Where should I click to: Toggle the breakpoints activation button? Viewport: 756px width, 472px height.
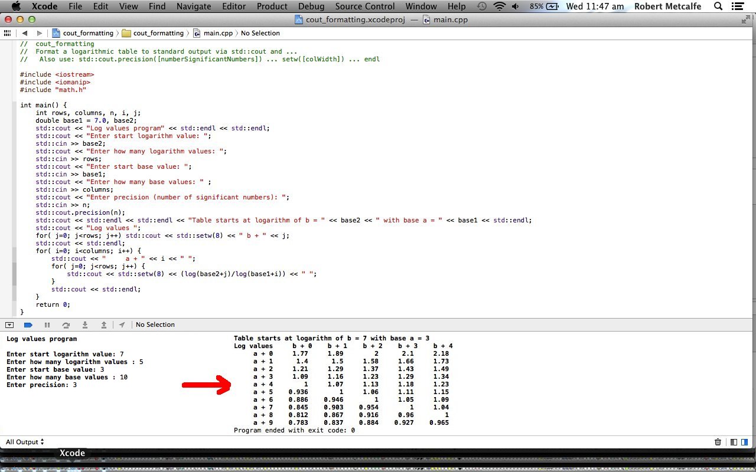(28, 325)
